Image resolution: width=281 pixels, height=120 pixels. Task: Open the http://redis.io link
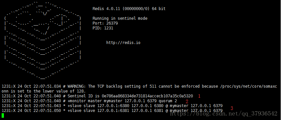click(123, 43)
